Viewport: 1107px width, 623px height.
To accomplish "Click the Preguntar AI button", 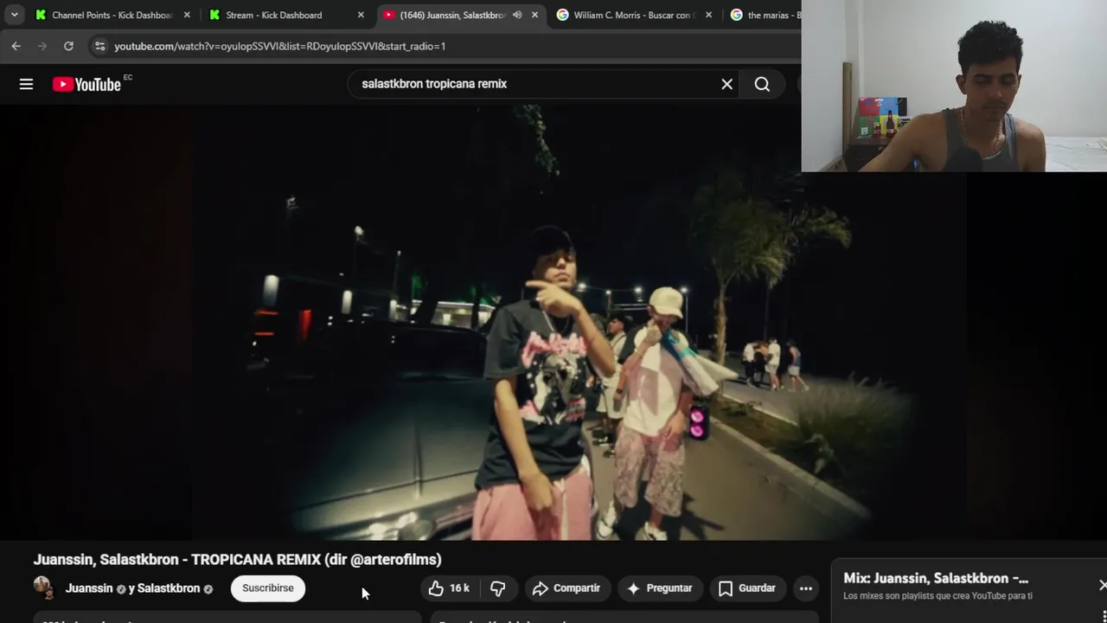I will 660,588.
